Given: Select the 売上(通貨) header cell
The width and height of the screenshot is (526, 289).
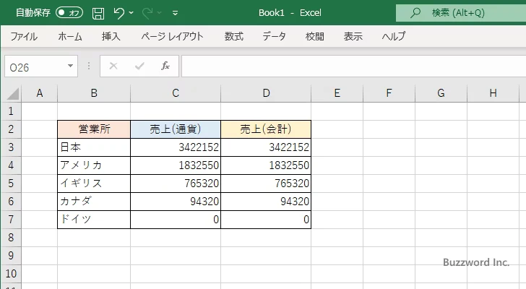Looking at the screenshot, I should coord(176,129).
